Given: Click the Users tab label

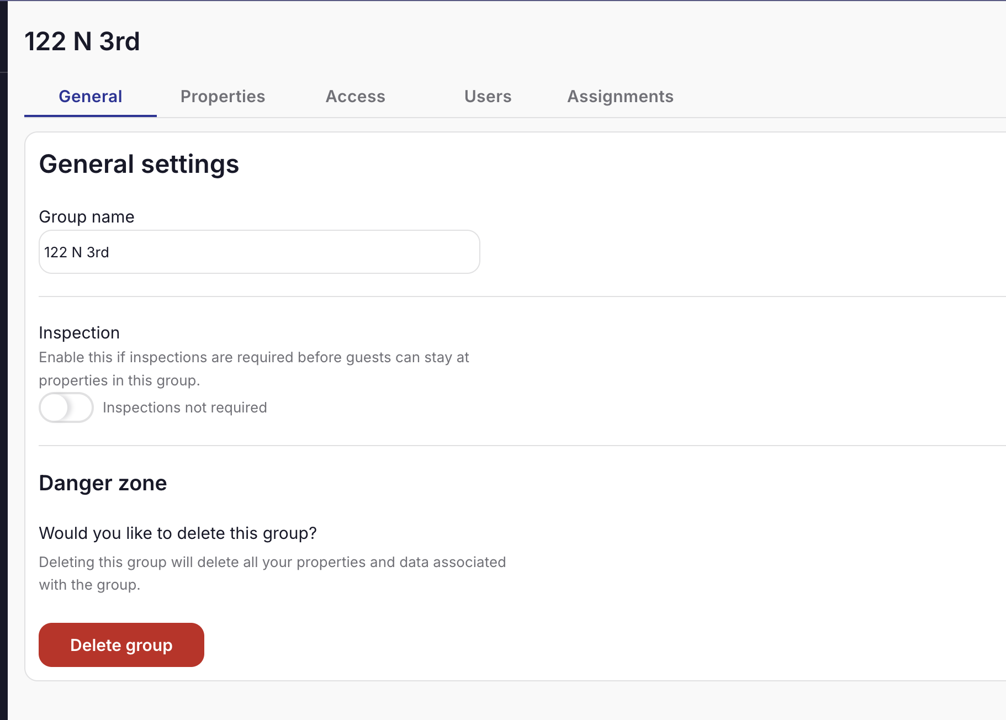Looking at the screenshot, I should coord(488,96).
